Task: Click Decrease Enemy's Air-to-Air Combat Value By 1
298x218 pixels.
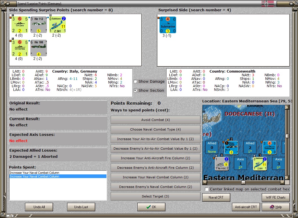Action: click(156, 149)
